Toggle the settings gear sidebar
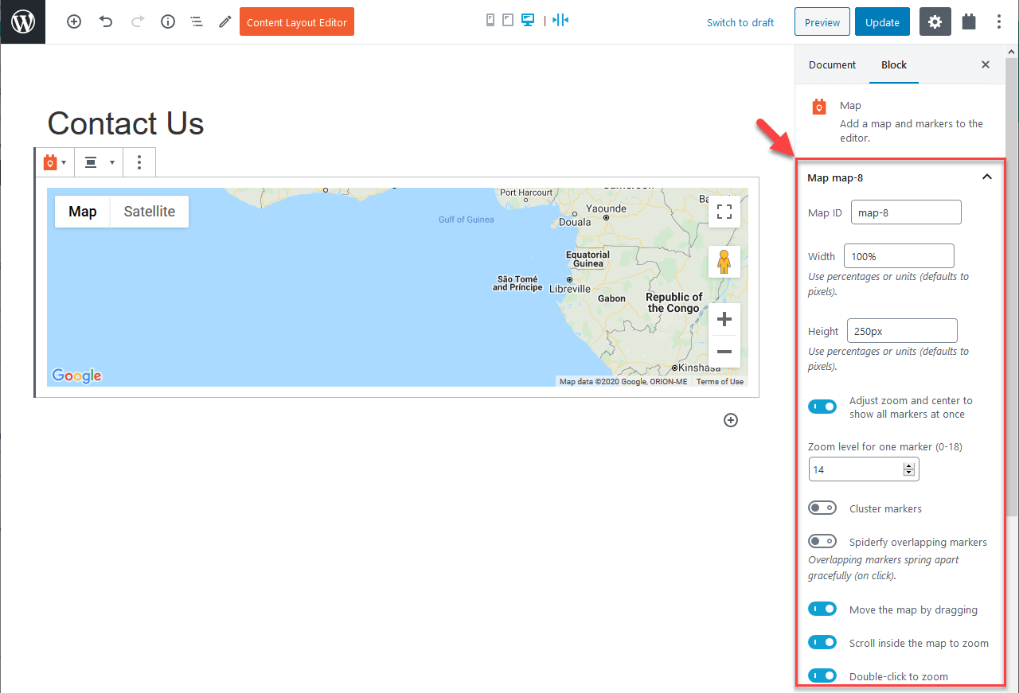Screen dimensions: 1019x693 tap(935, 22)
